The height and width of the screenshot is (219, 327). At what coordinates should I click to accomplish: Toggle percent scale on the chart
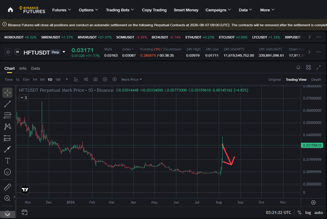300,212
